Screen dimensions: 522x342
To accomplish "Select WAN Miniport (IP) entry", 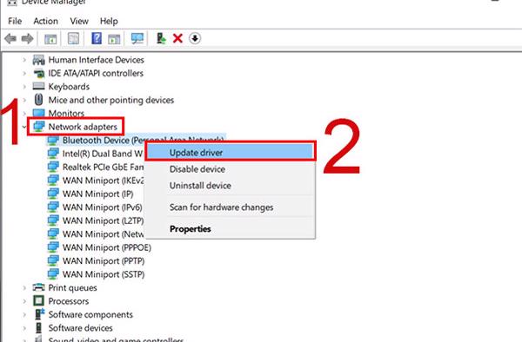I will [x=97, y=194].
